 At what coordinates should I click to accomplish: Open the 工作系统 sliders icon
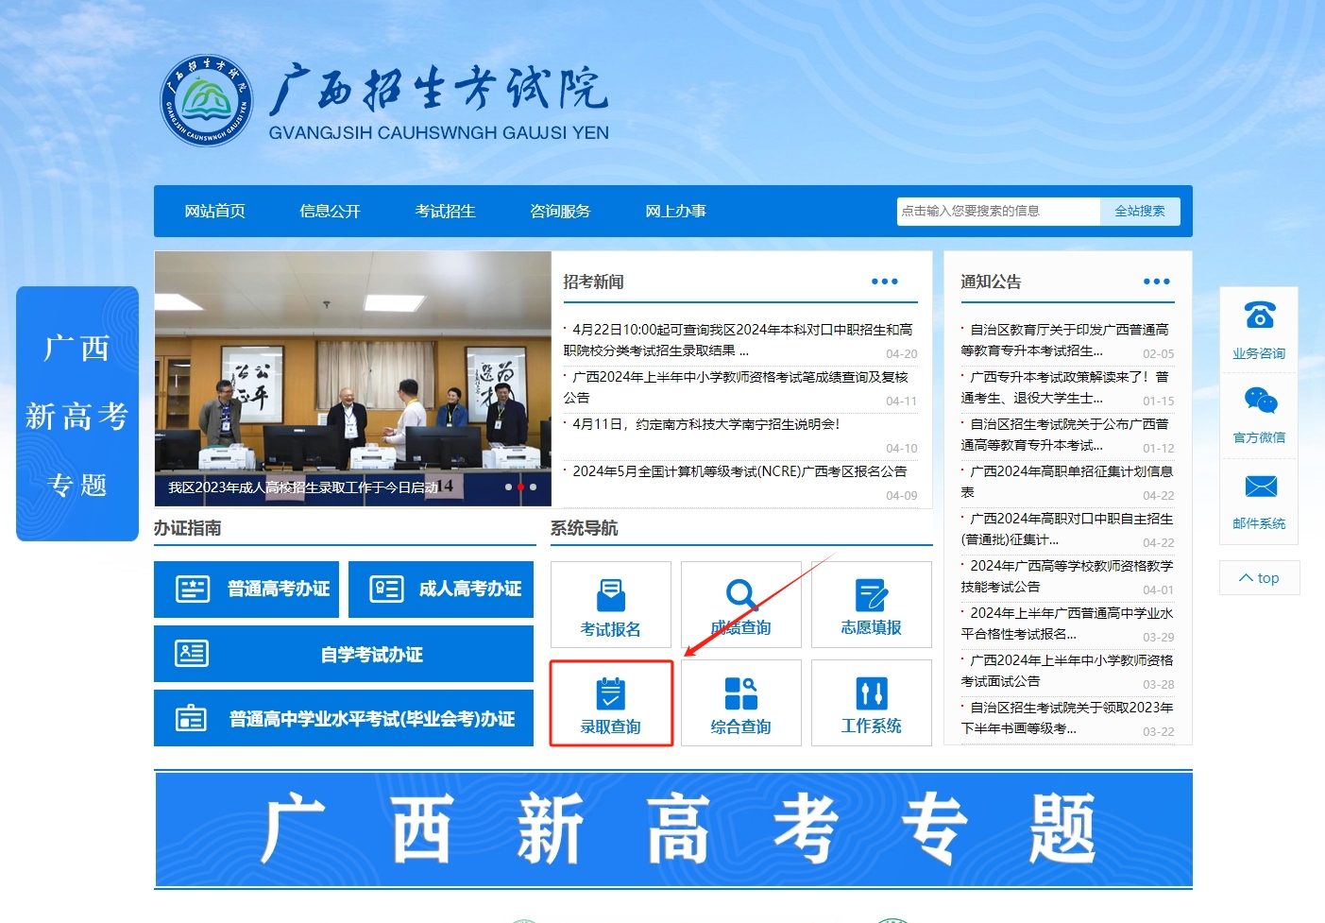pos(872,692)
